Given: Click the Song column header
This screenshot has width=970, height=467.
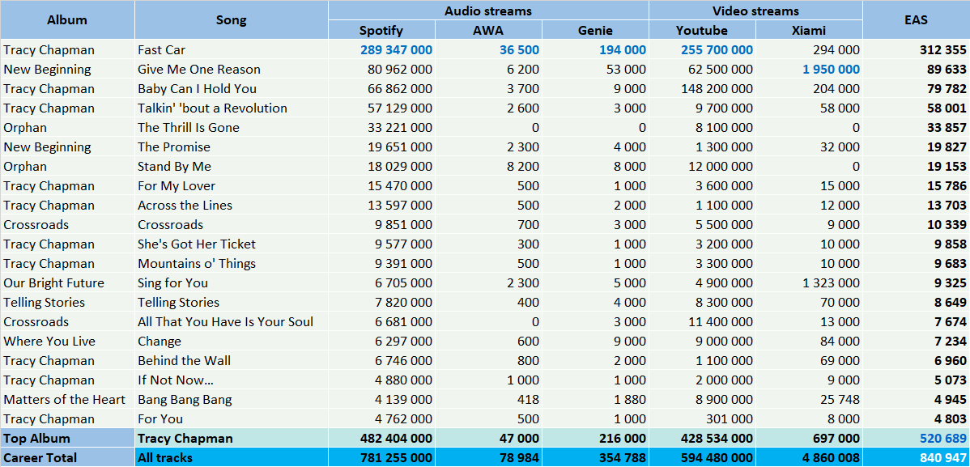Looking at the screenshot, I should pyautogui.click(x=232, y=19).
